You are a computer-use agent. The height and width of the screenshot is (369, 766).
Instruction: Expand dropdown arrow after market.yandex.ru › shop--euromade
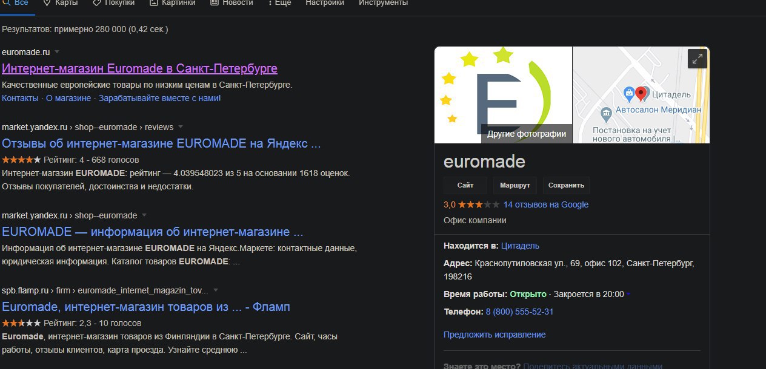click(144, 215)
